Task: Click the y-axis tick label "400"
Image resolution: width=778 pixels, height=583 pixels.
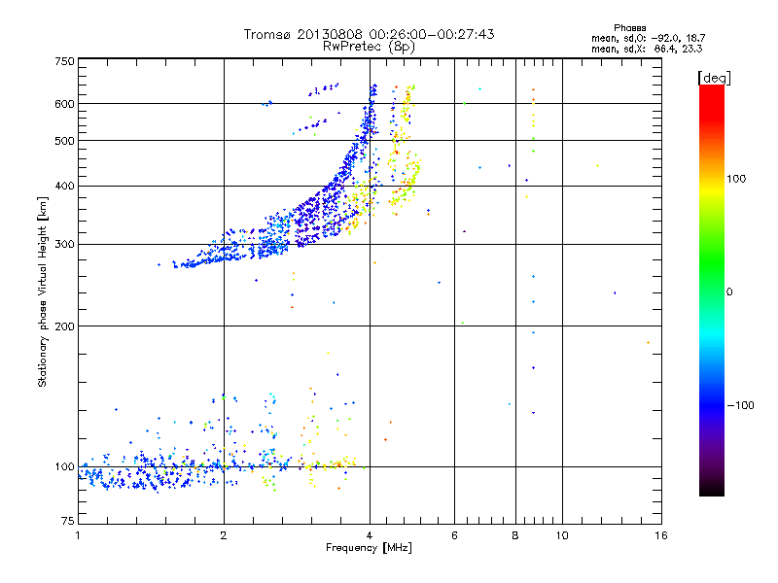Action: pos(65,187)
